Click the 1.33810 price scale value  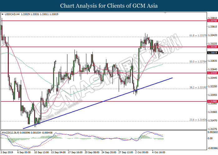[213, 18]
